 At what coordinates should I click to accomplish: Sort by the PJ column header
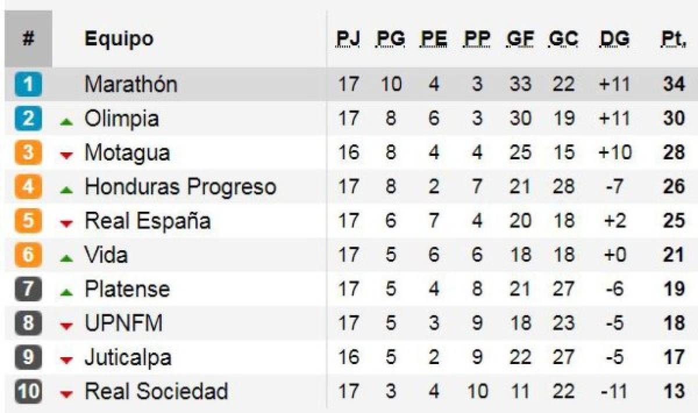pos(348,39)
